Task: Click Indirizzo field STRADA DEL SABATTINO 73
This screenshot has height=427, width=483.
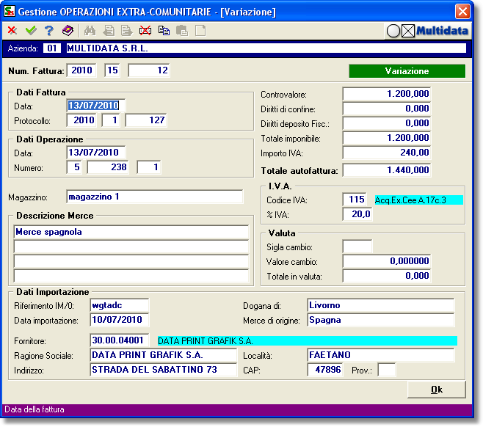Action: click(x=164, y=370)
